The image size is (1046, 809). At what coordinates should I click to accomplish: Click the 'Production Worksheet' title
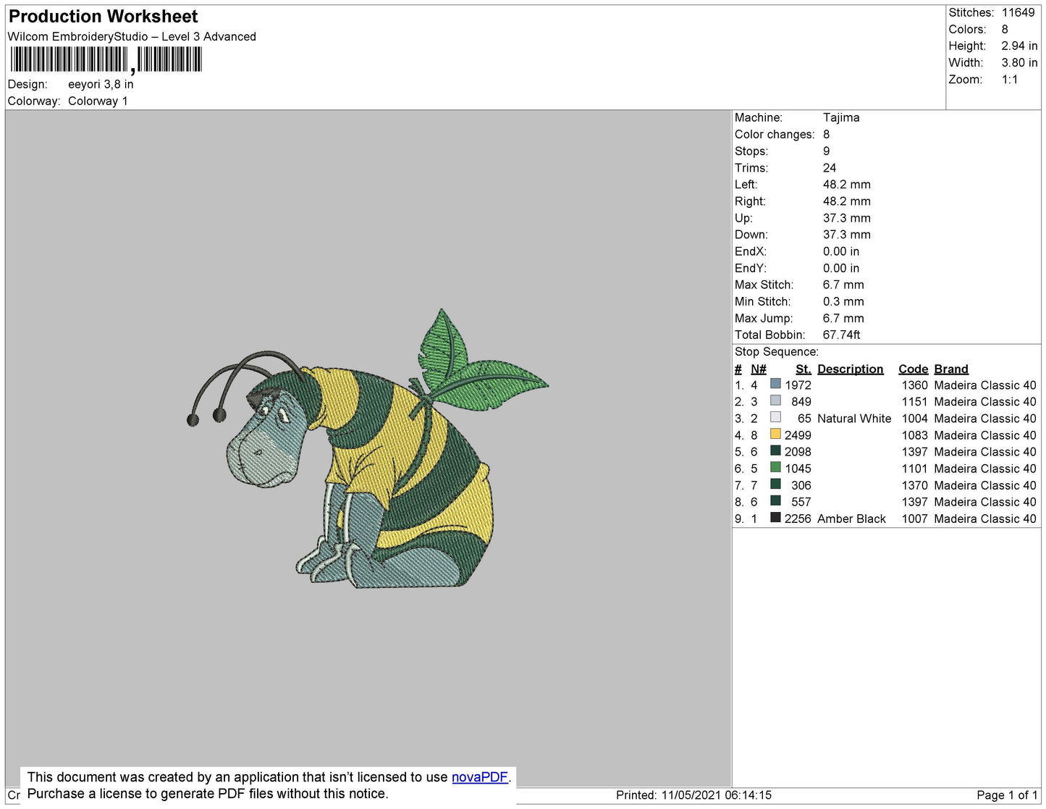click(104, 17)
